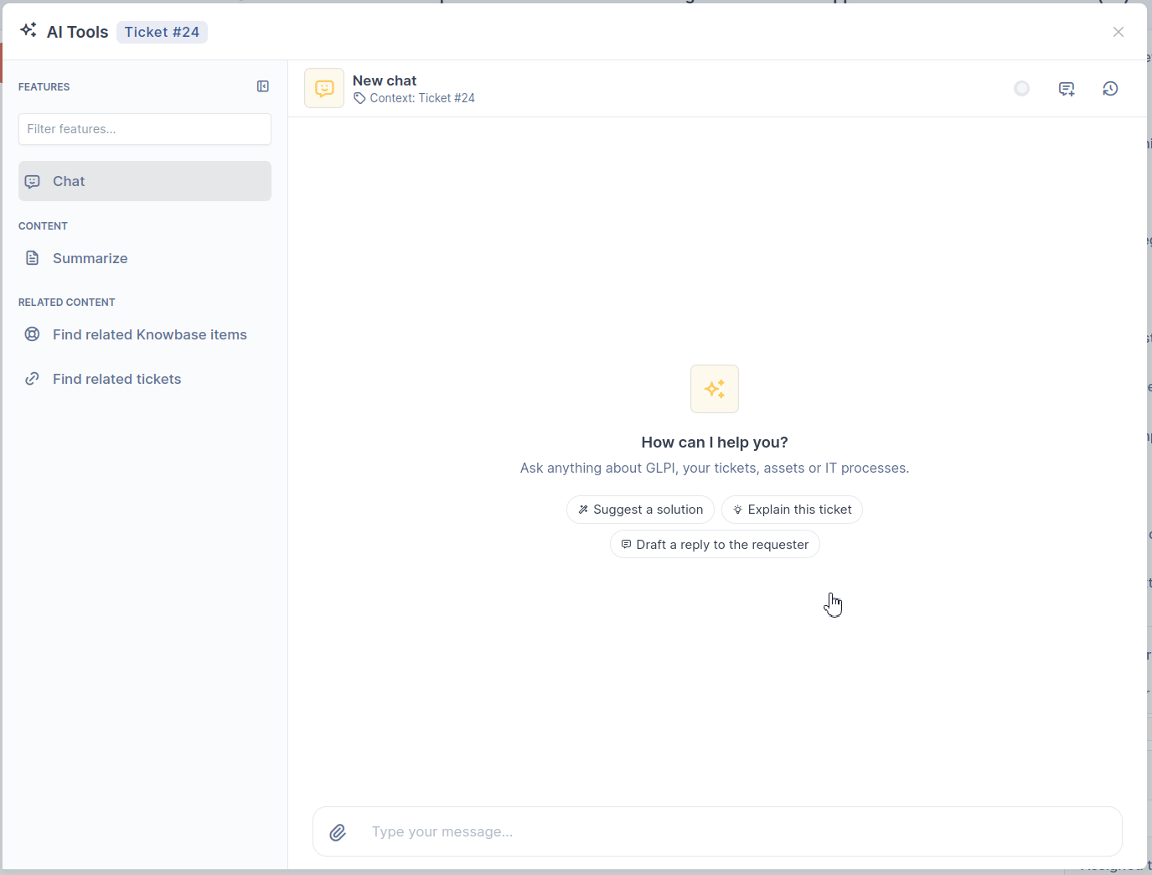Screen dimensions: 1152x875
Task: Open Find related tickets
Action: click(145, 379)
